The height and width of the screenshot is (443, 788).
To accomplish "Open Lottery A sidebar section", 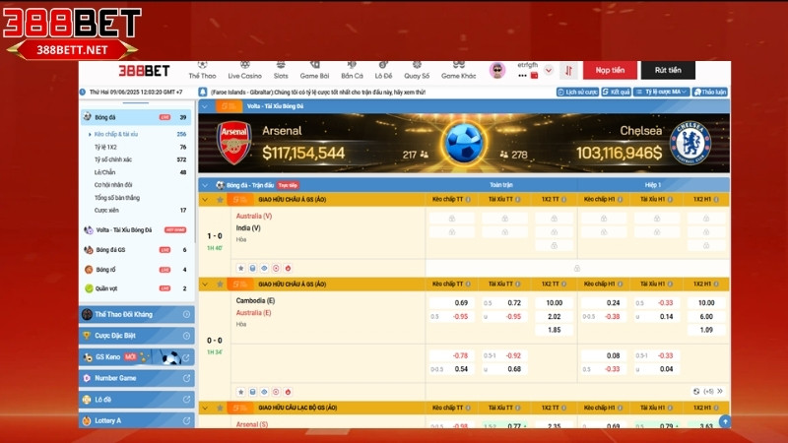I will tap(137, 420).
